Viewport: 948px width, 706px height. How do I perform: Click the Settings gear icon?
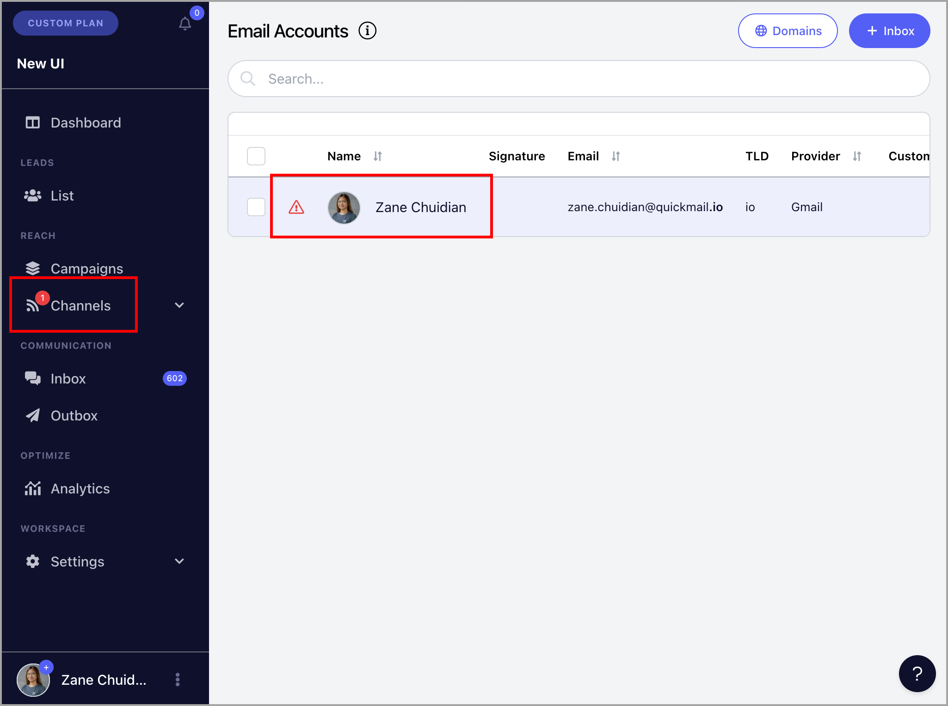click(x=33, y=561)
